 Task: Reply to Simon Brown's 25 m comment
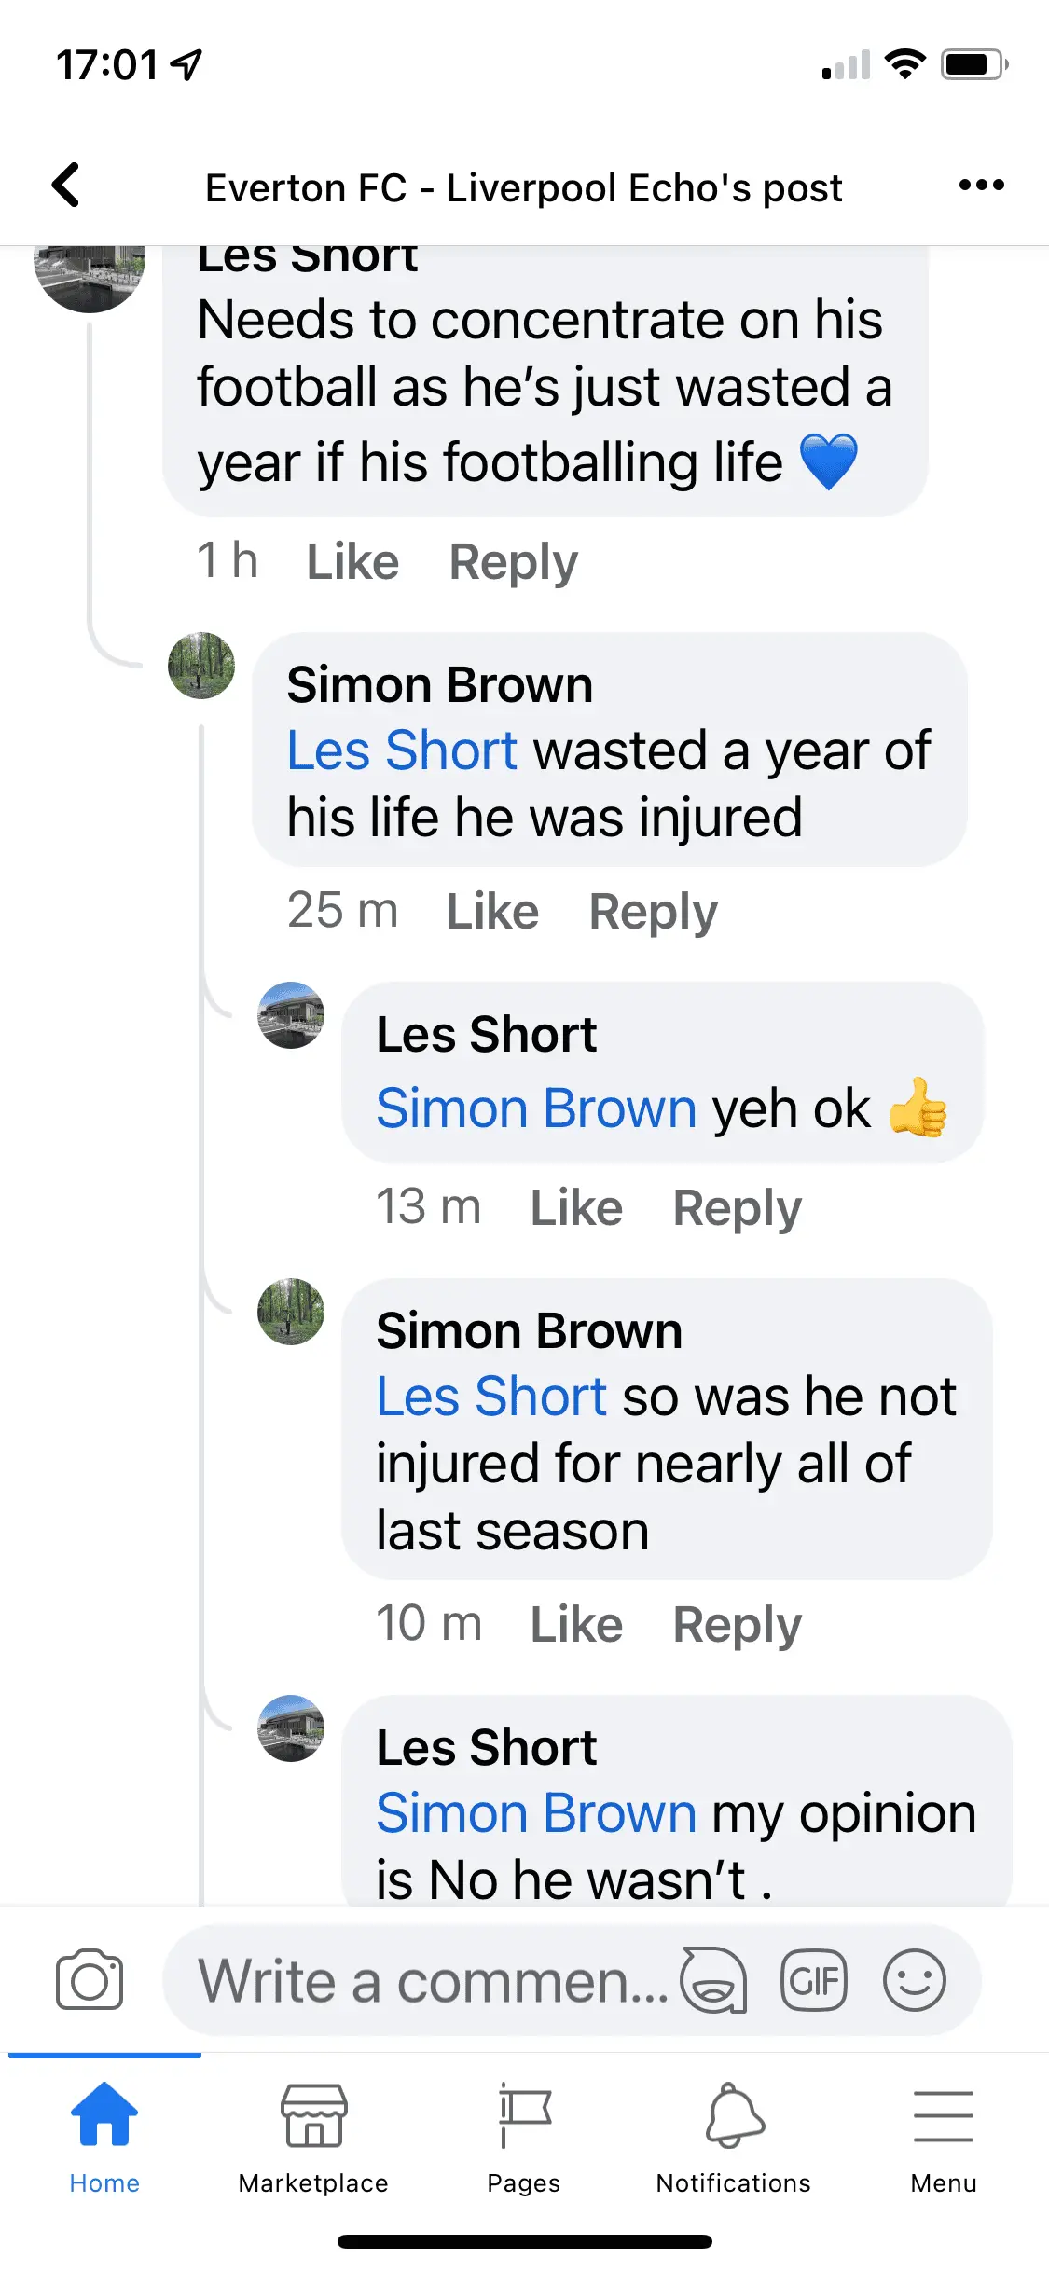point(653,912)
